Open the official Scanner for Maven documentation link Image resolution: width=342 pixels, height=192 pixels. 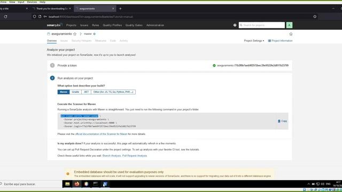pos(101,134)
